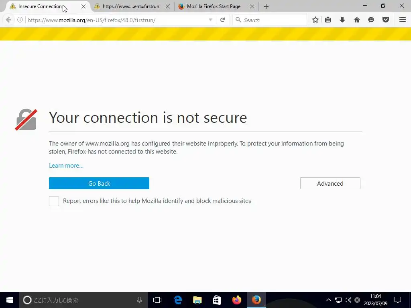Open Microsoft Store from the taskbar
This screenshot has width=411, height=308.
217,300
